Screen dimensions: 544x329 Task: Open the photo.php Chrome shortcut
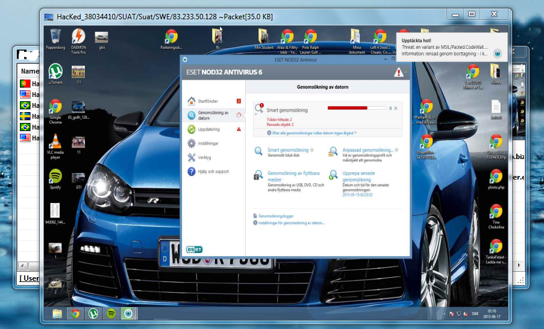tap(496, 179)
